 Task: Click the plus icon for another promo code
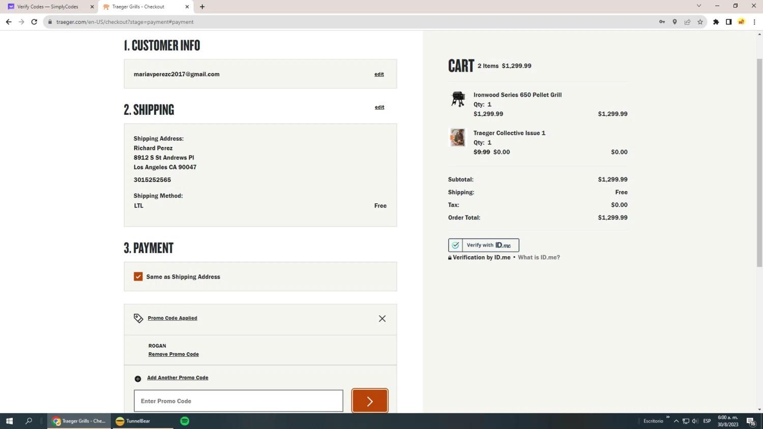tap(138, 379)
